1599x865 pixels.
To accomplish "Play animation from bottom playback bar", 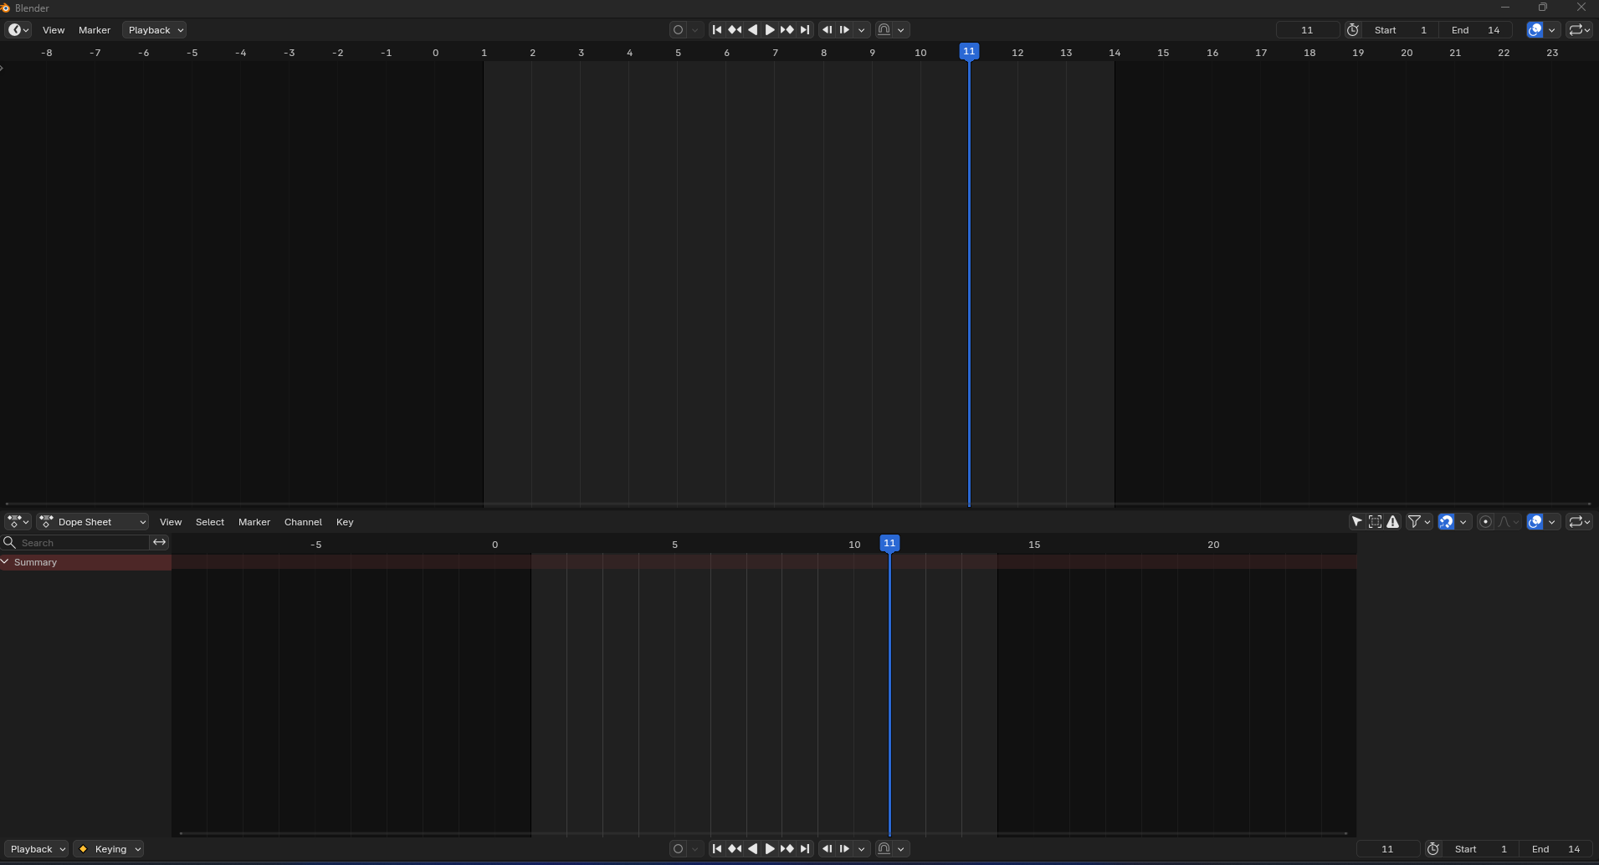I will point(770,849).
